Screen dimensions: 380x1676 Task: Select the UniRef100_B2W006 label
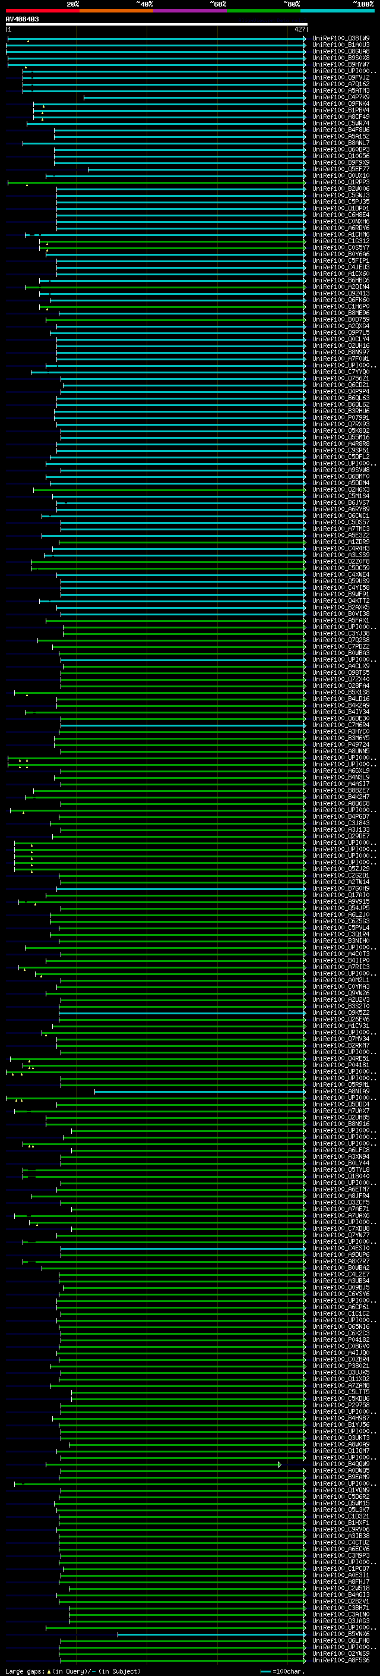click(341, 188)
